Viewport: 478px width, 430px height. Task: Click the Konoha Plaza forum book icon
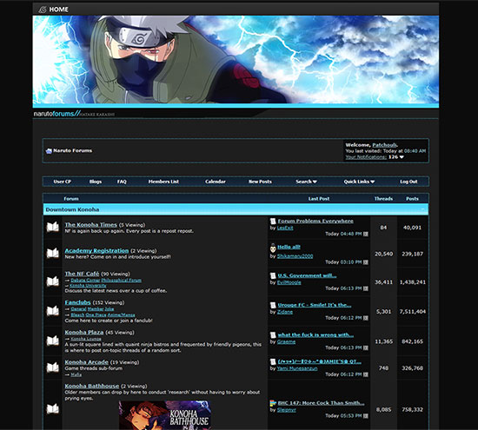tap(52, 341)
